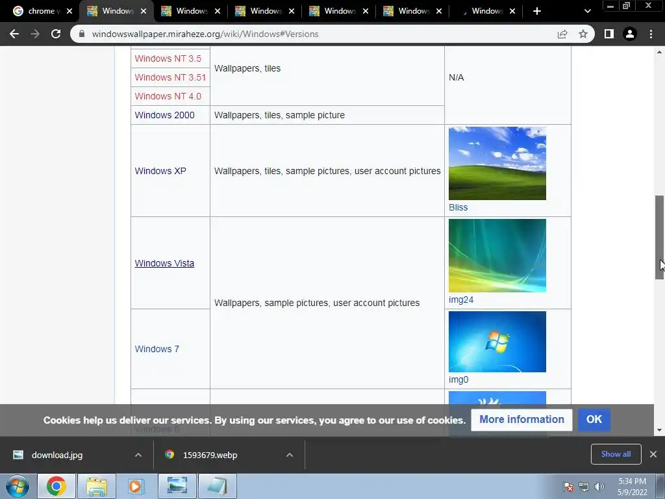
Task: Click the page vertical scrollbar thumb
Action: [660, 237]
